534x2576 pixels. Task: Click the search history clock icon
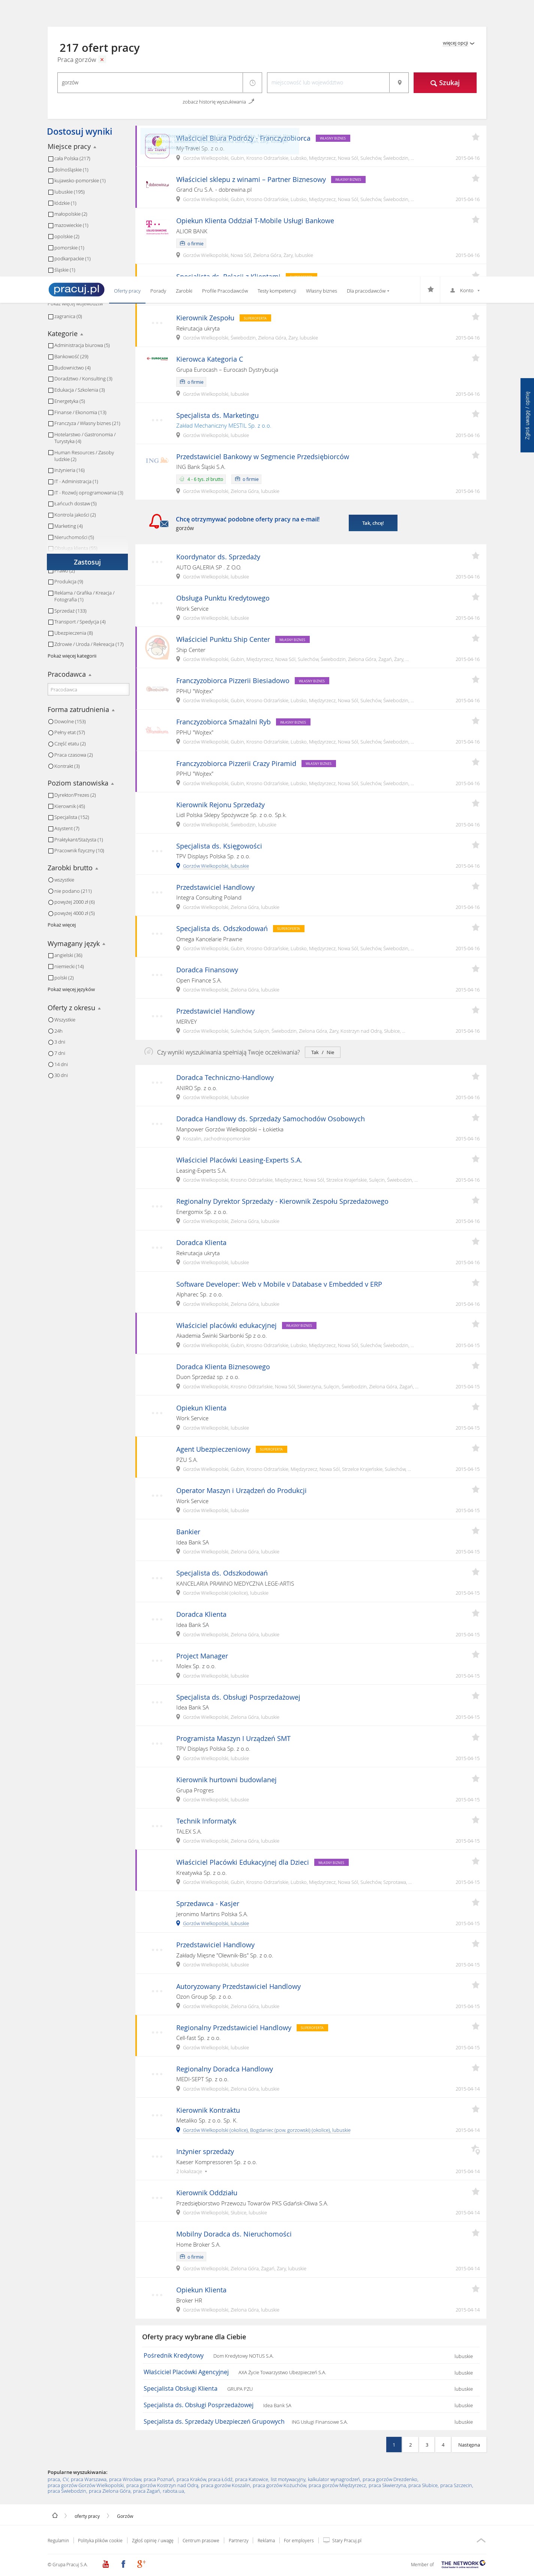pos(253,83)
